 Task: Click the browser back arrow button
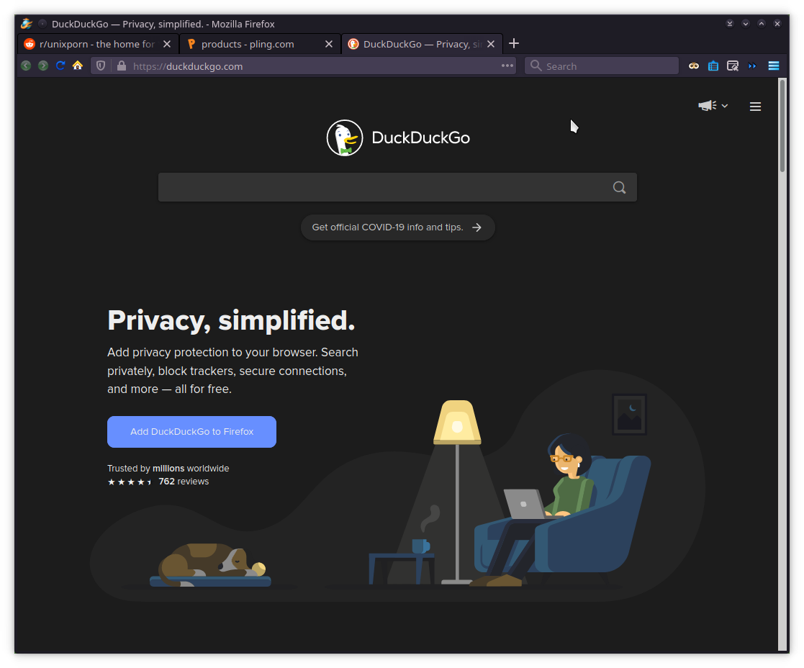tap(26, 66)
